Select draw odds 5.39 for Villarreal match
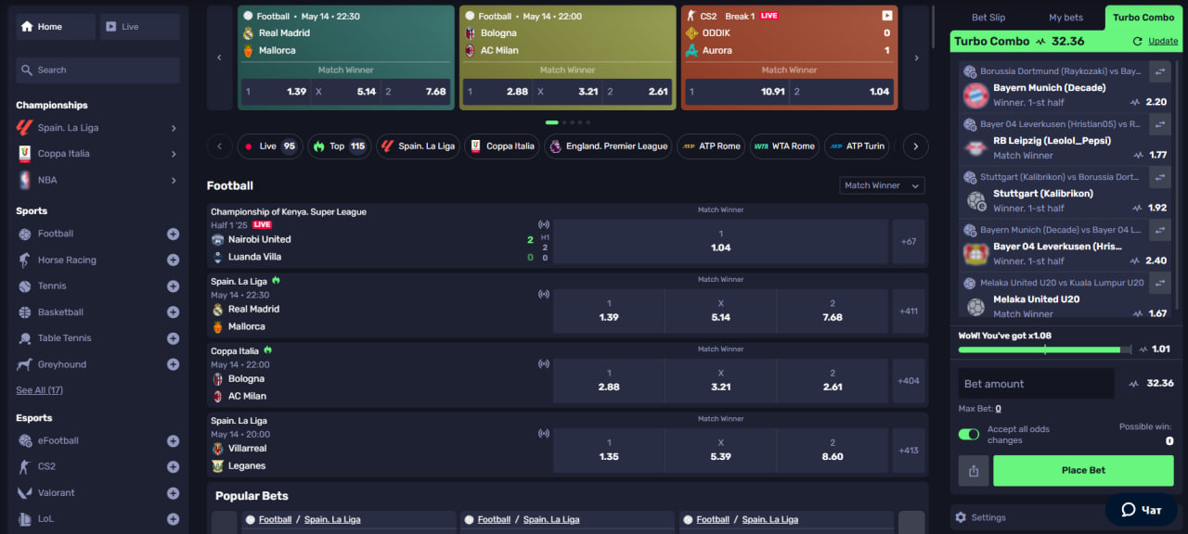 (721, 450)
